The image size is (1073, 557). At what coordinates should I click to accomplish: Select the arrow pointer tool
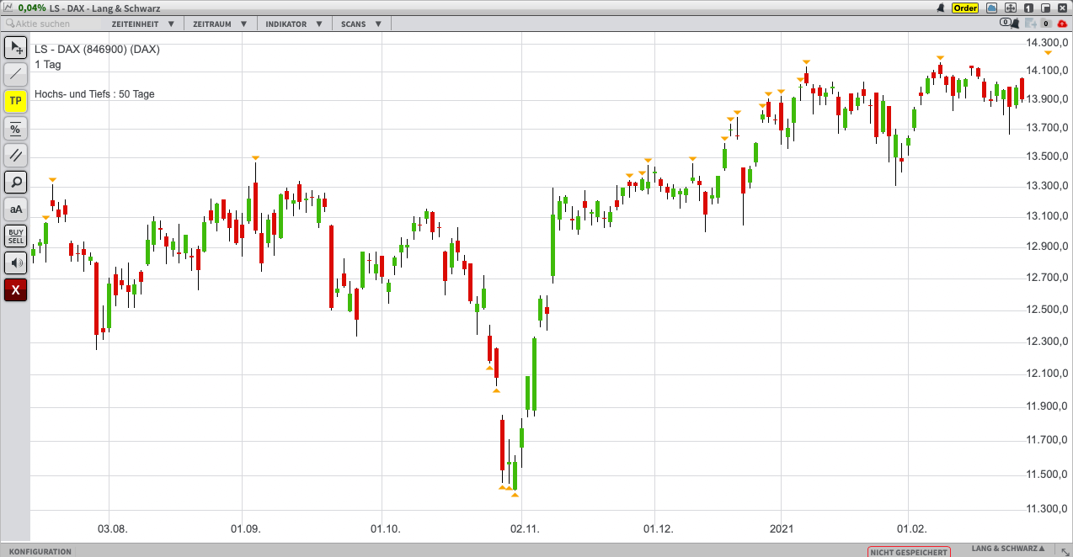tap(16, 48)
